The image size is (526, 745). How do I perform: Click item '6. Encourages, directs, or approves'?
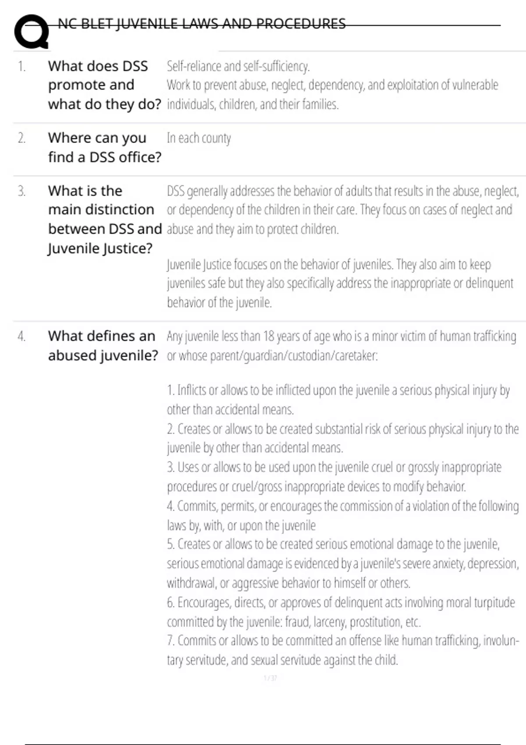point(341,612)
